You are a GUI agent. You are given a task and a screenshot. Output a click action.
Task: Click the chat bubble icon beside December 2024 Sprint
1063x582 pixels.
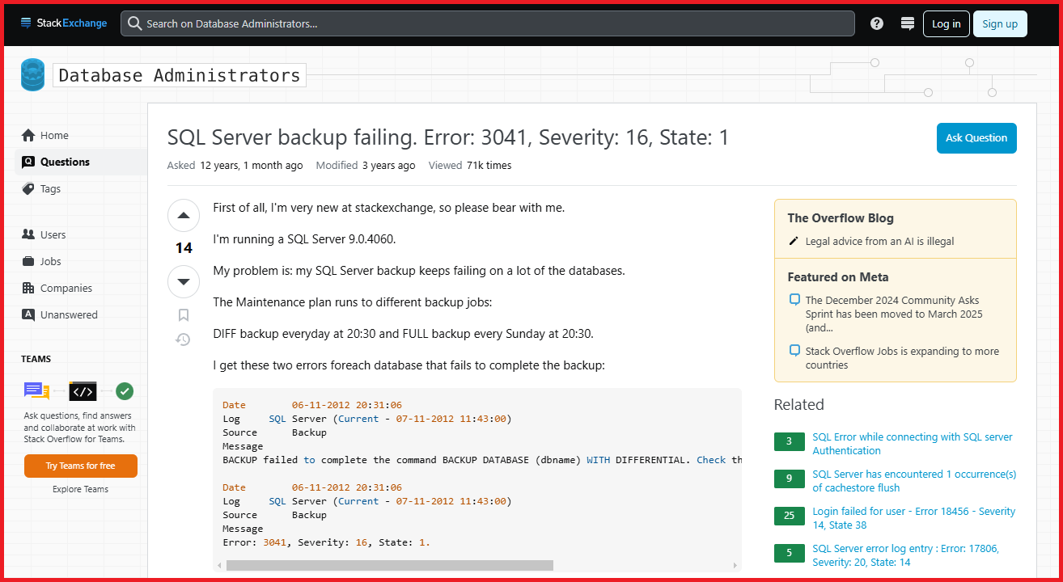tap(794, 300)
